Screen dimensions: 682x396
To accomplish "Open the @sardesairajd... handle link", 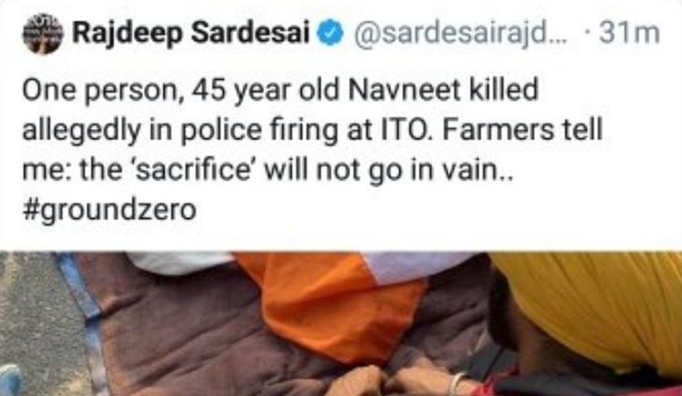I will [x=461, y=33].
